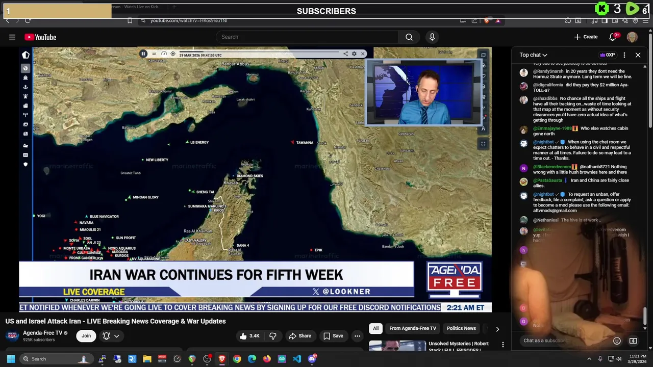Select the DIAMOND SKIES vessel label
The image size is (653, 367).
tap(249, 176)
